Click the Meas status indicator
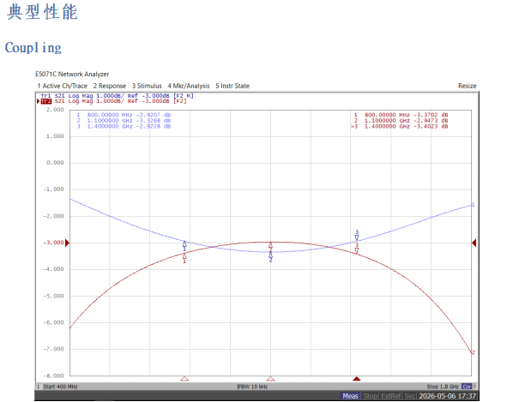This screenshot has height=402, width=507. pos(351,396)
